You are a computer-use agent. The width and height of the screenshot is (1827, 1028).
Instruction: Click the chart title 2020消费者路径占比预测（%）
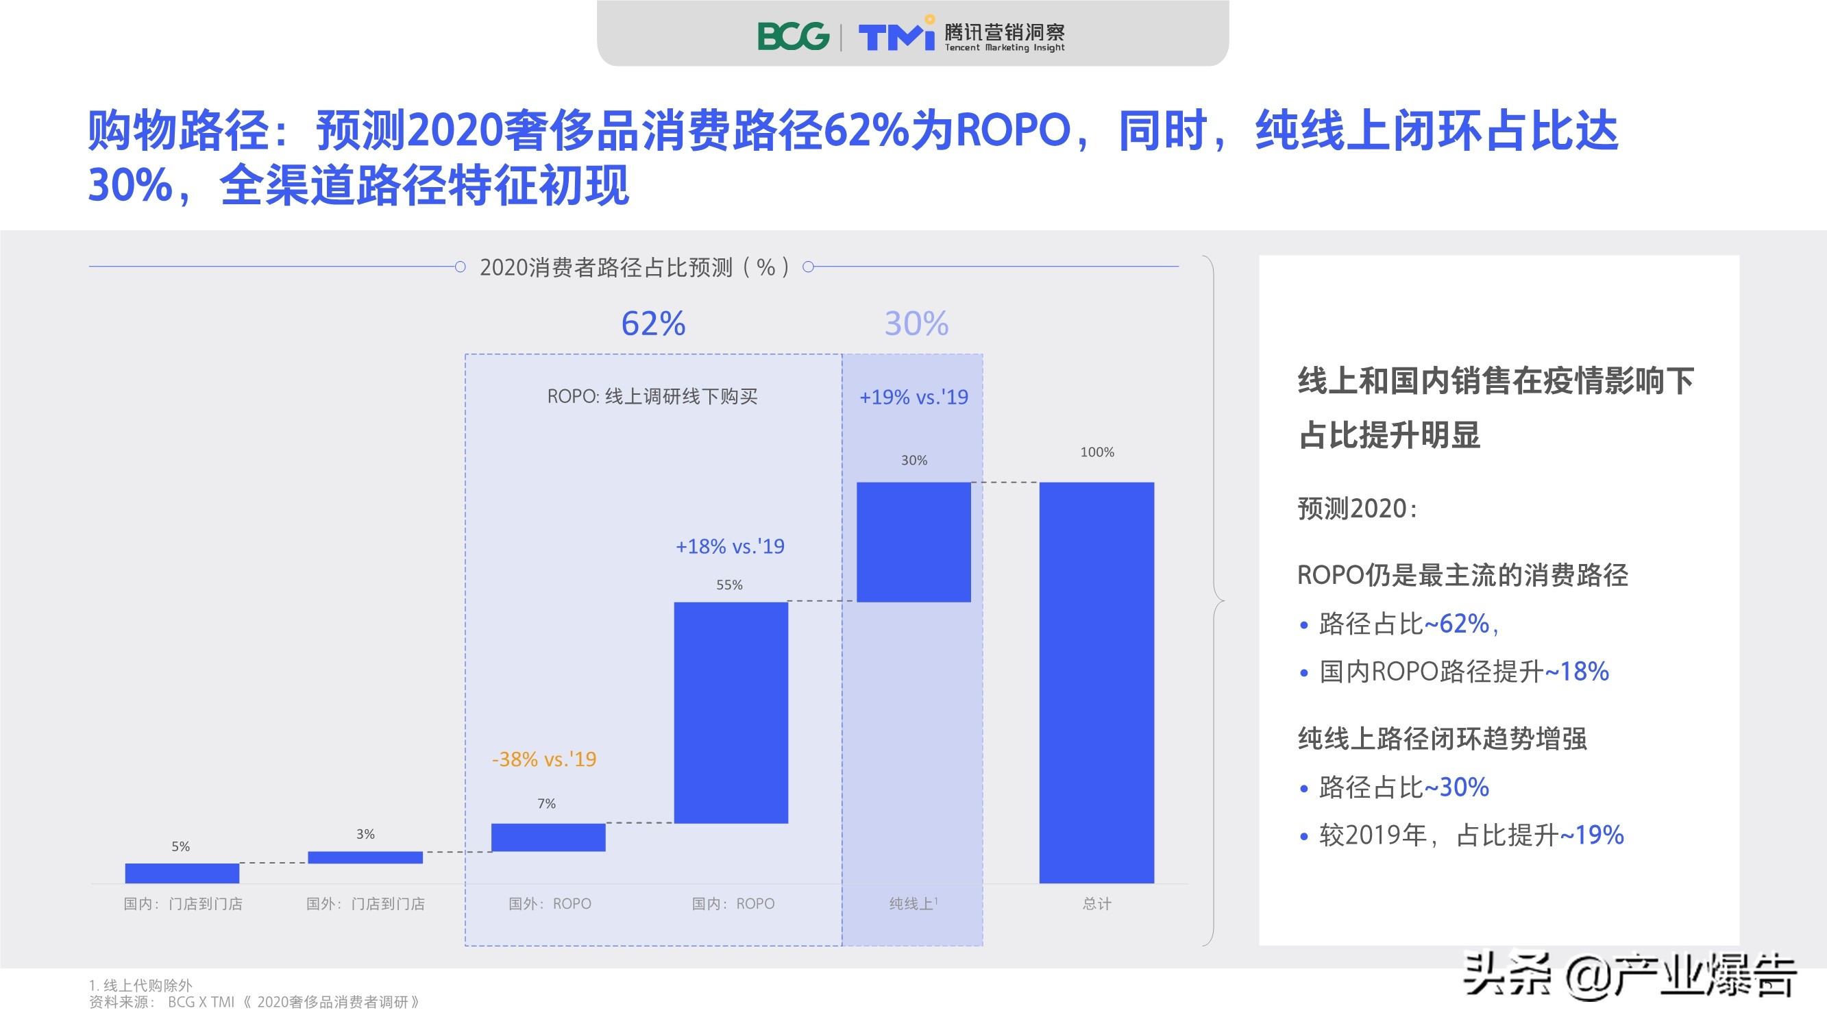coord(634,267)
